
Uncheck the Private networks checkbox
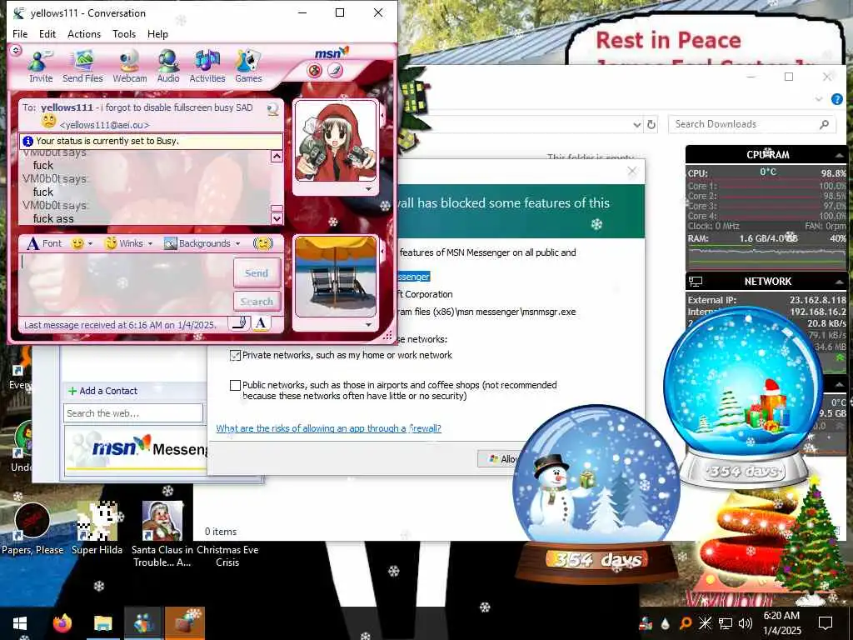(x=235, y=355)
